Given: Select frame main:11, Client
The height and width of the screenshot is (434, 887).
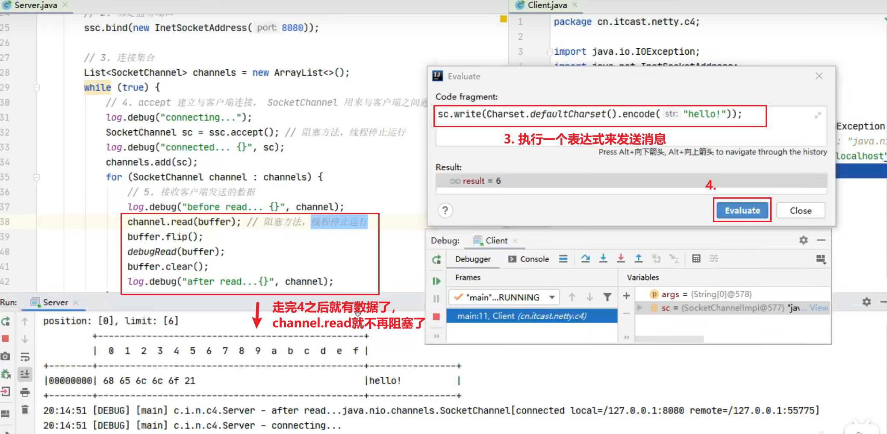Looking at the screenshot, I should tap(532, 316).
